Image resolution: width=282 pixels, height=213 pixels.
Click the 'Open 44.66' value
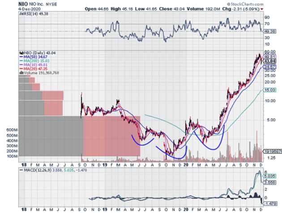click(x=96, y=9)
